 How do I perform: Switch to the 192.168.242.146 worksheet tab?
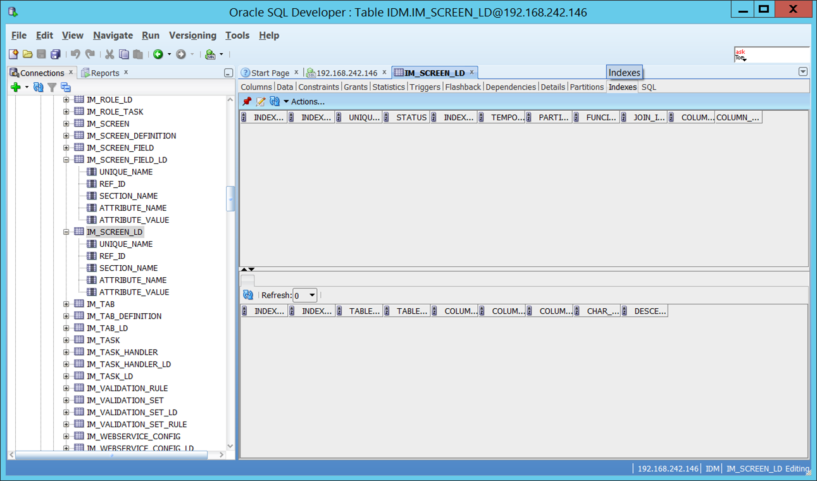[347, 73]
